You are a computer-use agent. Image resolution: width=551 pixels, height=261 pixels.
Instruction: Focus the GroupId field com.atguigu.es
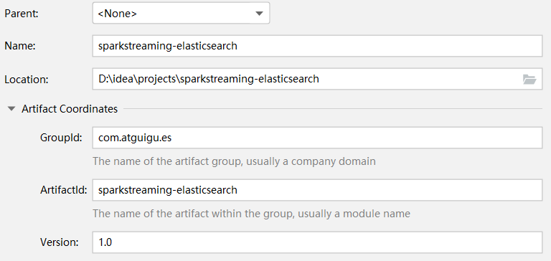317,138
